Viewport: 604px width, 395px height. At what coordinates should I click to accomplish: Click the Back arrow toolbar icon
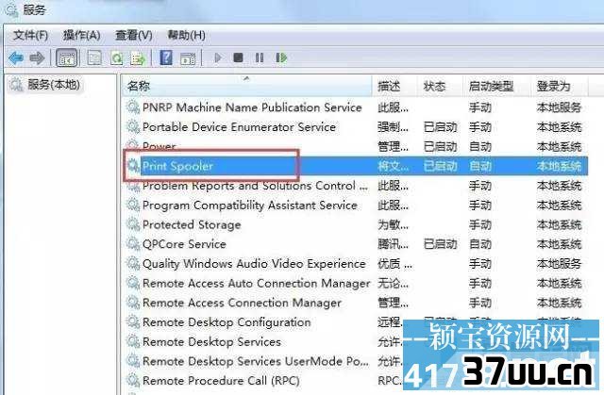click(x=16, y=58)
